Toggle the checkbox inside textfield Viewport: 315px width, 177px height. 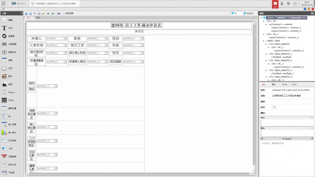65,38
